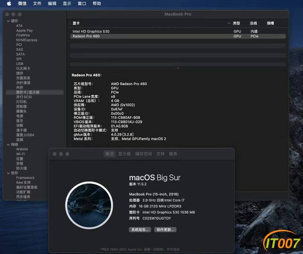303x254 pixels.
Task: Select SAS in the sidebar
Action: pyautogui.click(x=19, y=49)
